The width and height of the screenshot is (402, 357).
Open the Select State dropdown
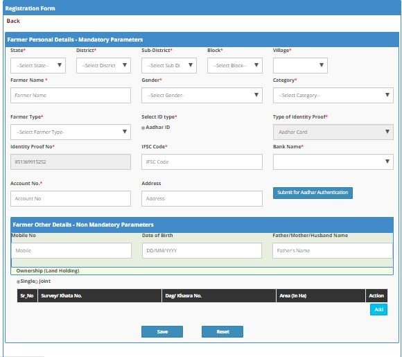(38, 65)
